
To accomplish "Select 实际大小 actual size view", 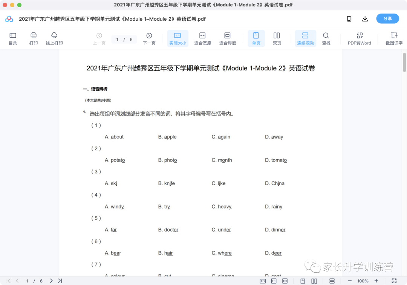I will [x=177, y=39].
